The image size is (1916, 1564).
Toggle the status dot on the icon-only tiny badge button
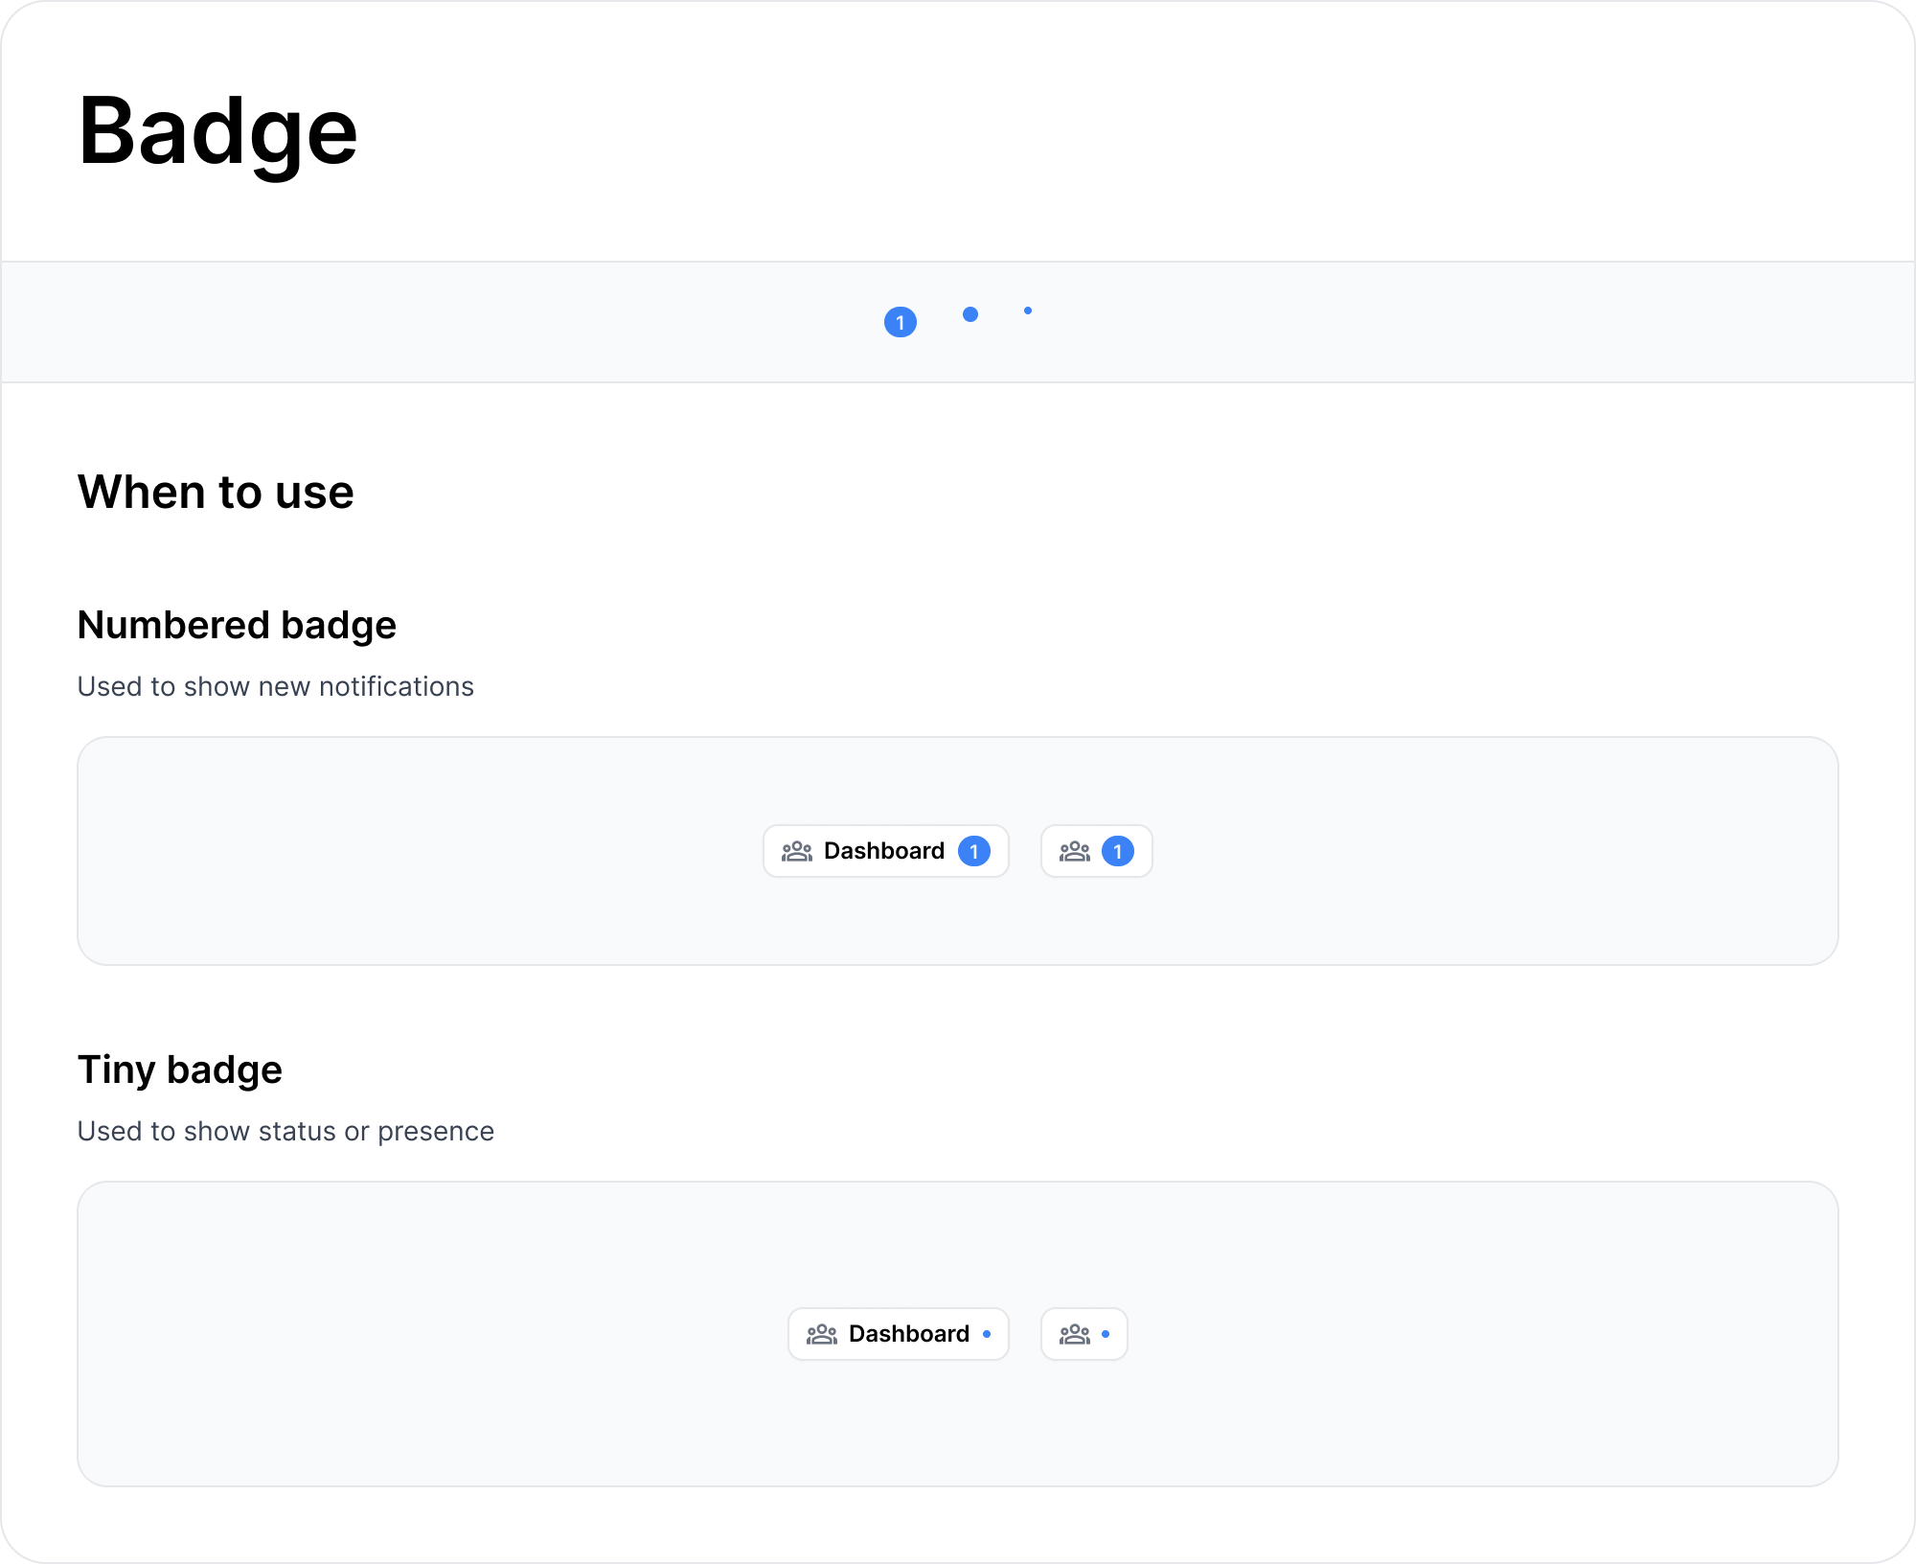click(x=1106, y=1333)
